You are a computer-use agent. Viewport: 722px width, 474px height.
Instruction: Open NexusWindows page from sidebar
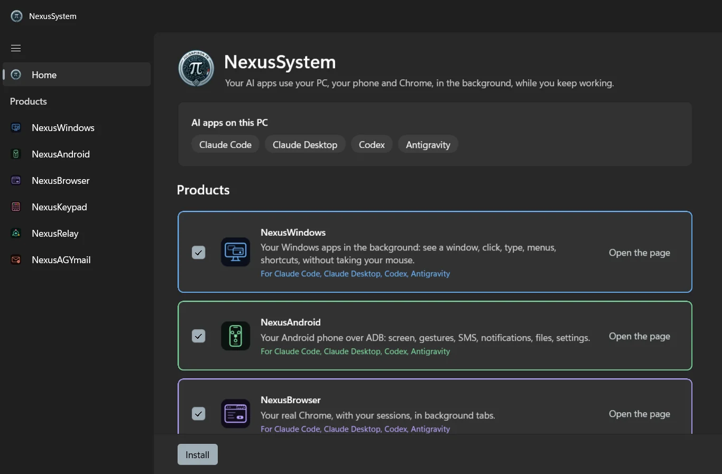click(x=77, y=127)
